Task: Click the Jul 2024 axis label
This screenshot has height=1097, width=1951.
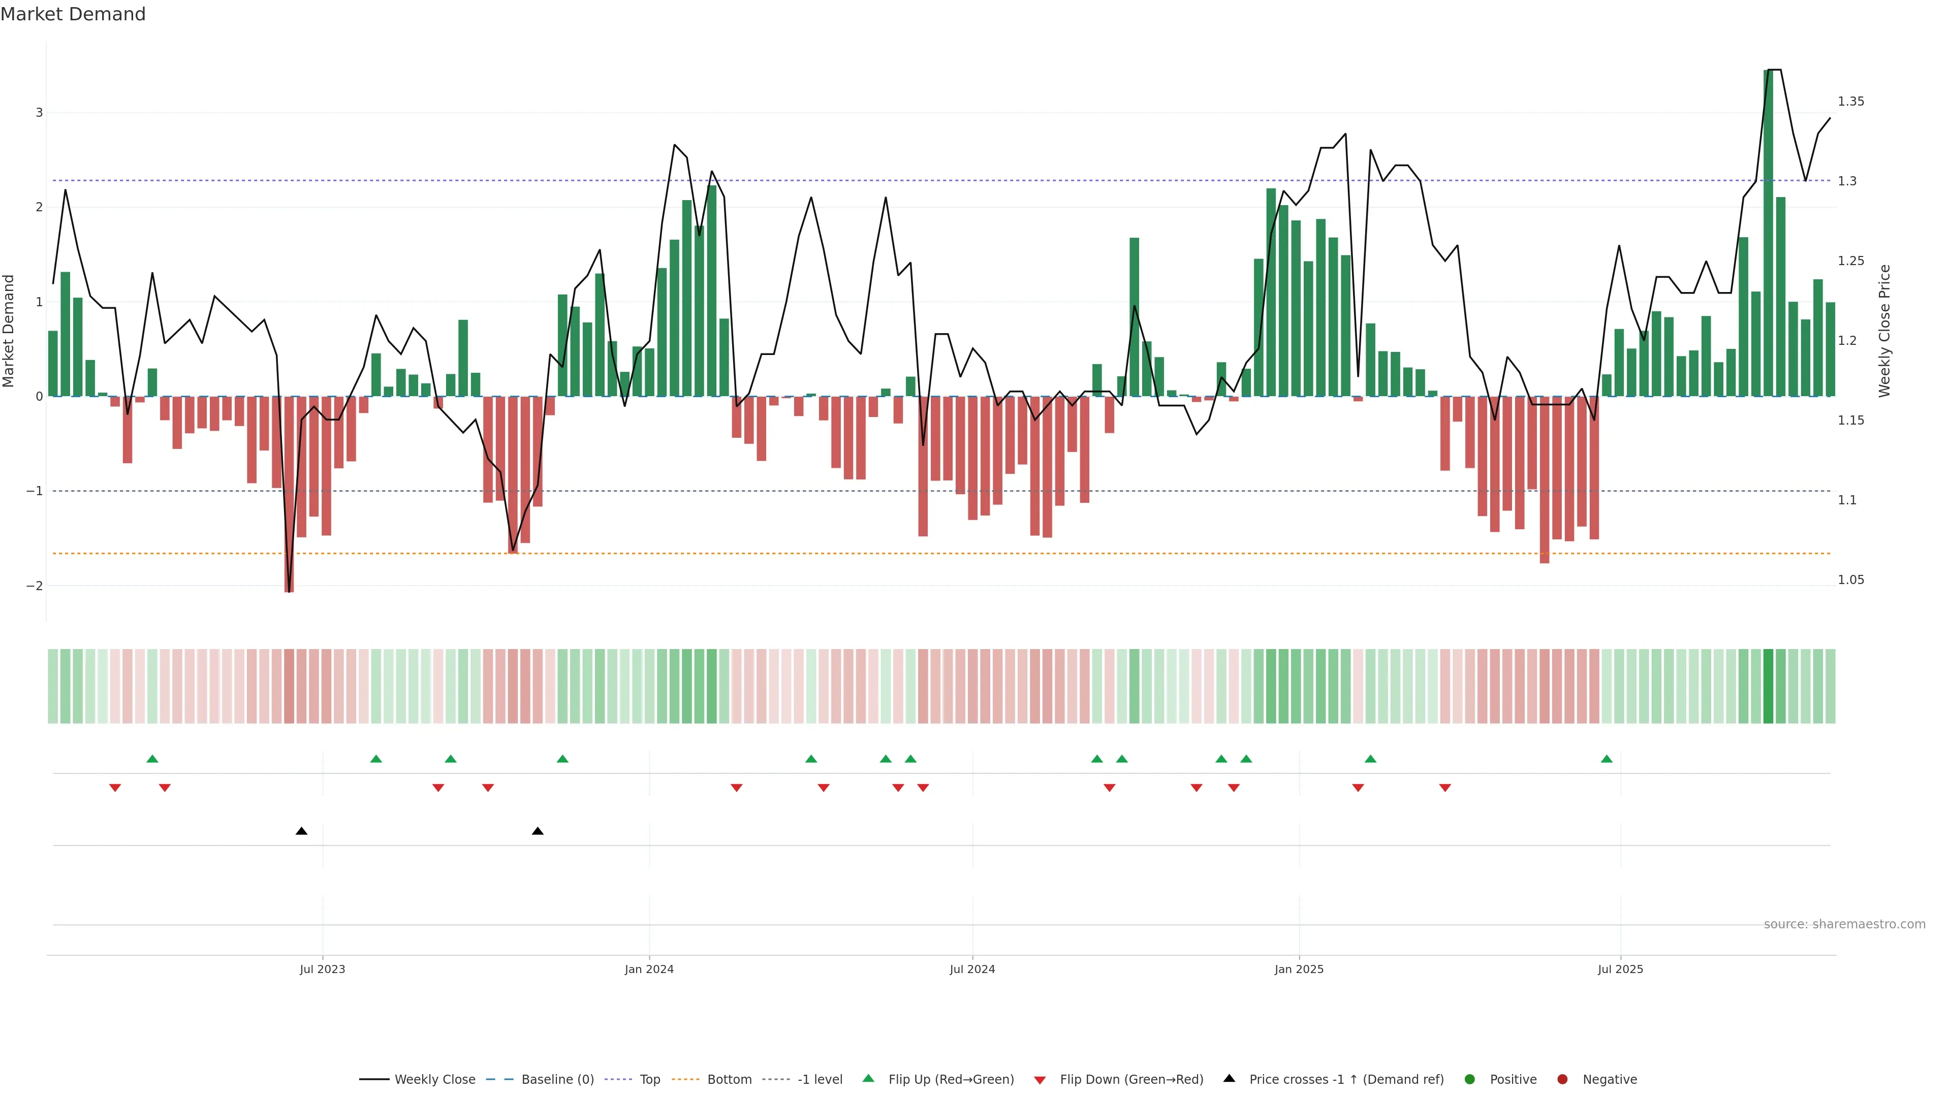Action: (x=972, y=969)
